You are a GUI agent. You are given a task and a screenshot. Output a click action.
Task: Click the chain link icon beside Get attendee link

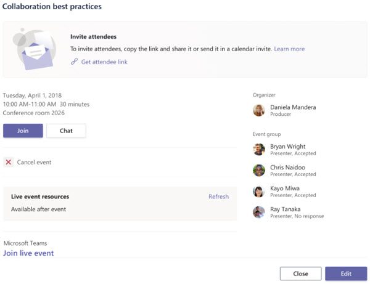pyautogui.click(x=75, y=62)
